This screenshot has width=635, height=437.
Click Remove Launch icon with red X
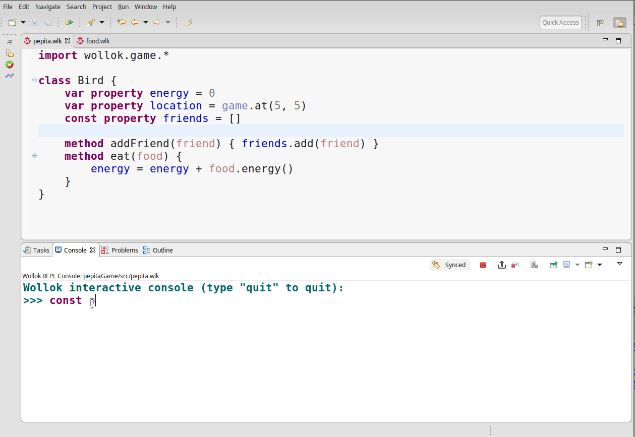point(515,265)
